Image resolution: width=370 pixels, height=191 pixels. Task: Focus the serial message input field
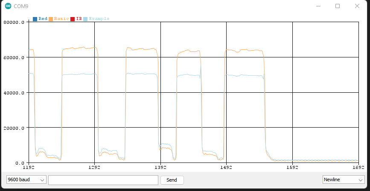click(x=103, y=180)
